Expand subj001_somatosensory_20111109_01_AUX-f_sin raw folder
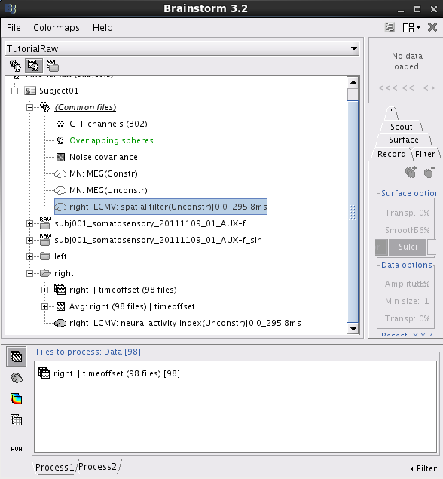This screenshot has height=479, width=443. [x=29, y=240]
